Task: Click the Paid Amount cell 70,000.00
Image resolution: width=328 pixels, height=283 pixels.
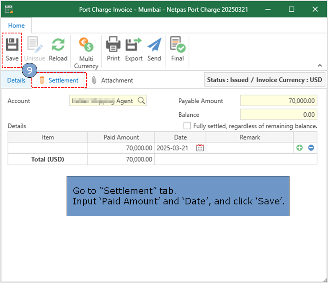Action: click(121, 148)
